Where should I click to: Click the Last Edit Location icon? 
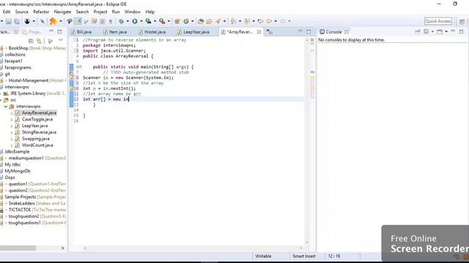coord(261,21)
